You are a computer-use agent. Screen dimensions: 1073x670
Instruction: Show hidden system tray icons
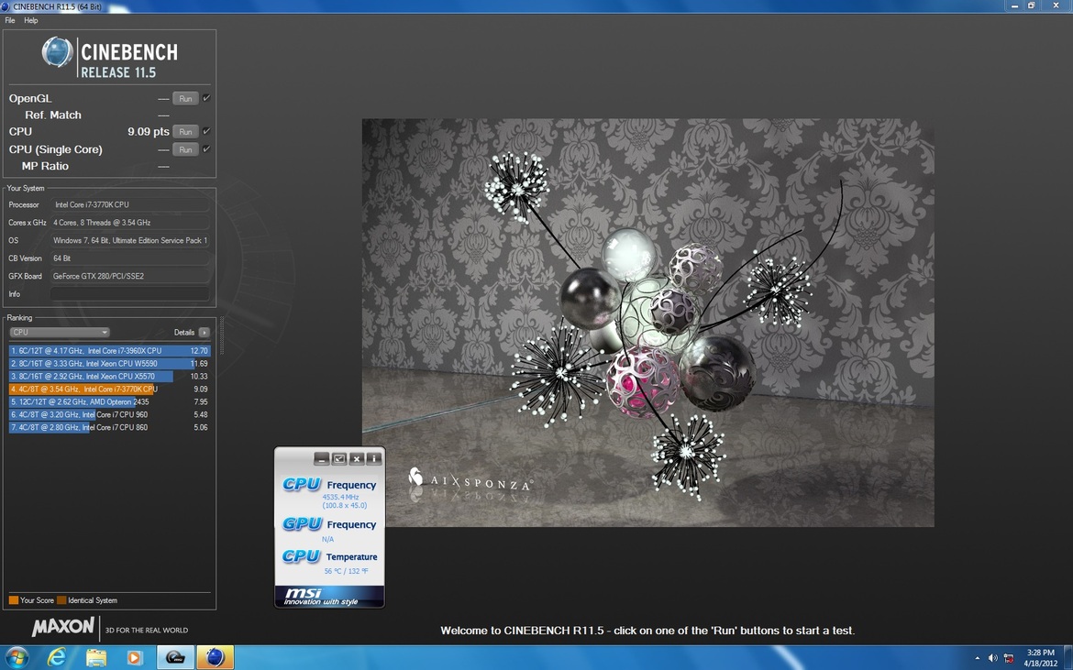coord(978,658)
